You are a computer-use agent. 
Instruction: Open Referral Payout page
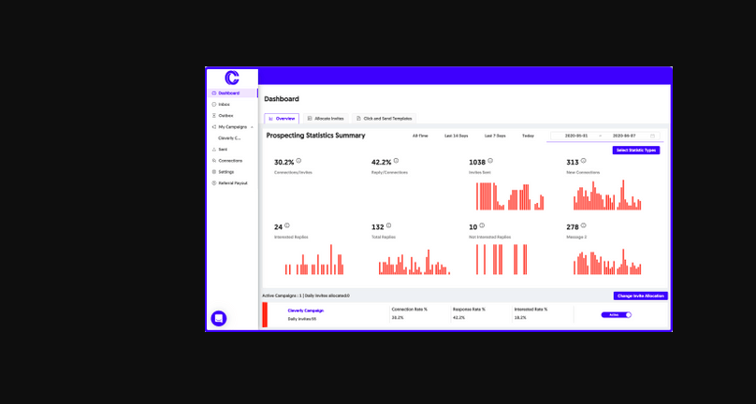(232, 182)
